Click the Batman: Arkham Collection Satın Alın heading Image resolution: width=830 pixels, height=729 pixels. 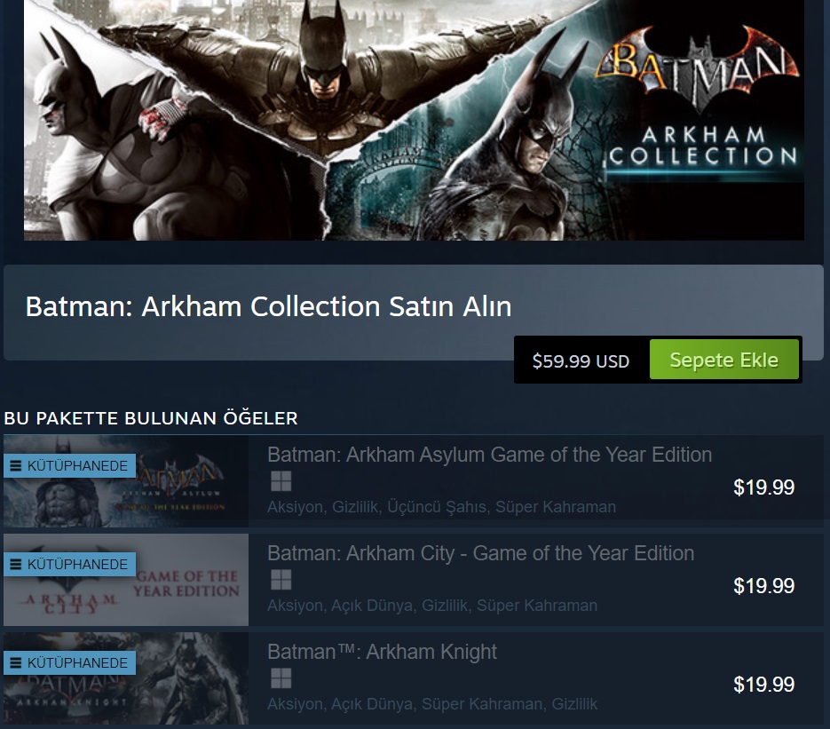tap(268, 306)
